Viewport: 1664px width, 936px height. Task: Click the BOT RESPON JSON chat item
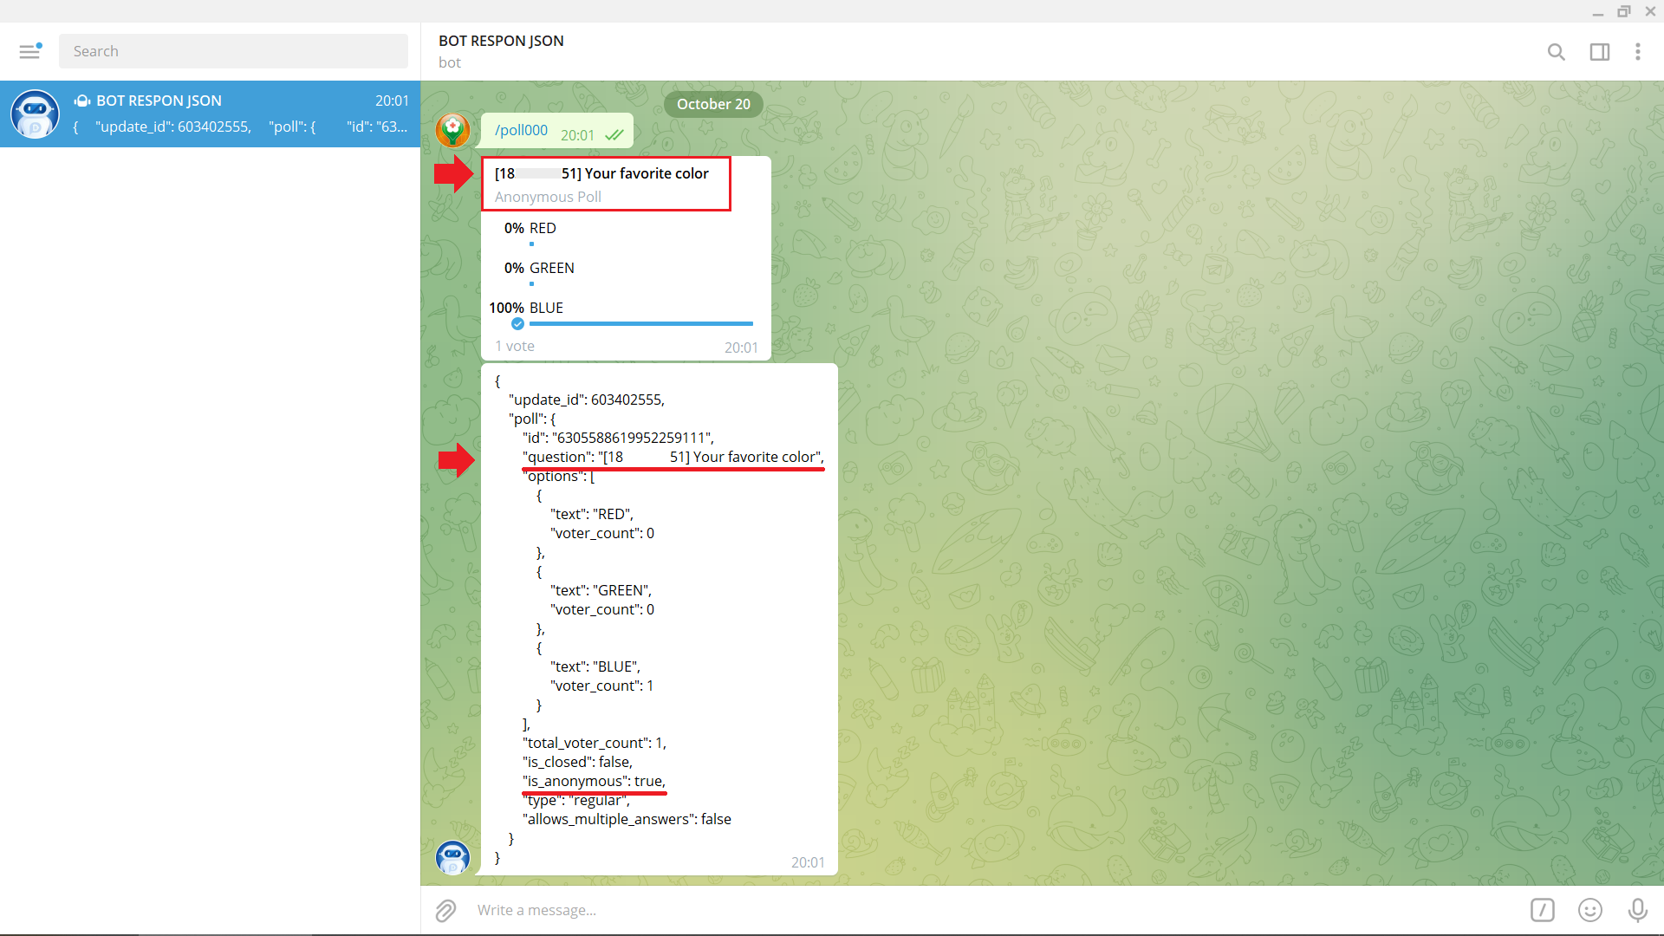point(211,114)
